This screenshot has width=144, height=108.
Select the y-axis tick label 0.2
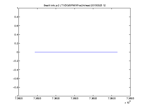[16, 43]
